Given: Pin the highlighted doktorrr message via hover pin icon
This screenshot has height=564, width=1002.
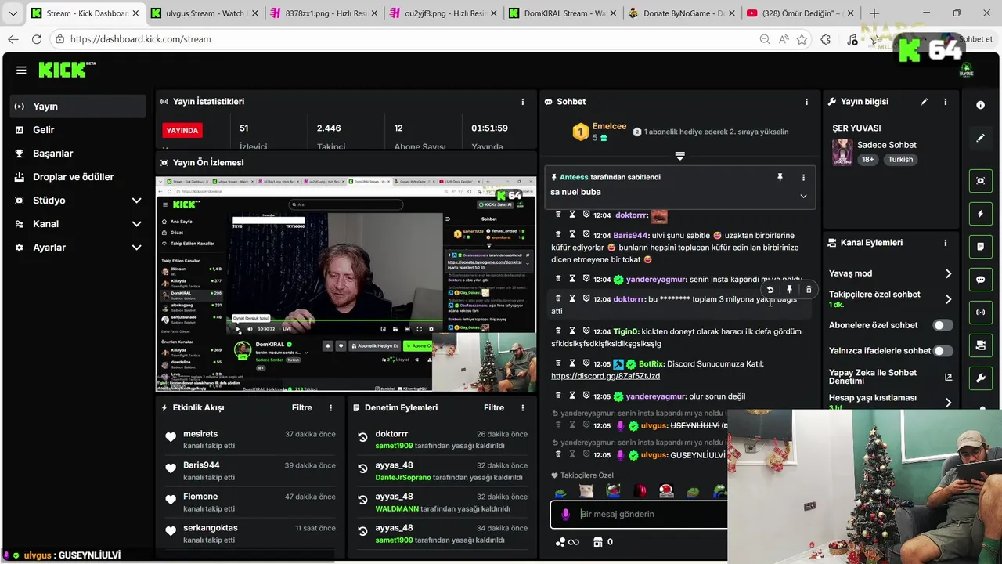Looking at the screenshot, I should coord(789,290).
